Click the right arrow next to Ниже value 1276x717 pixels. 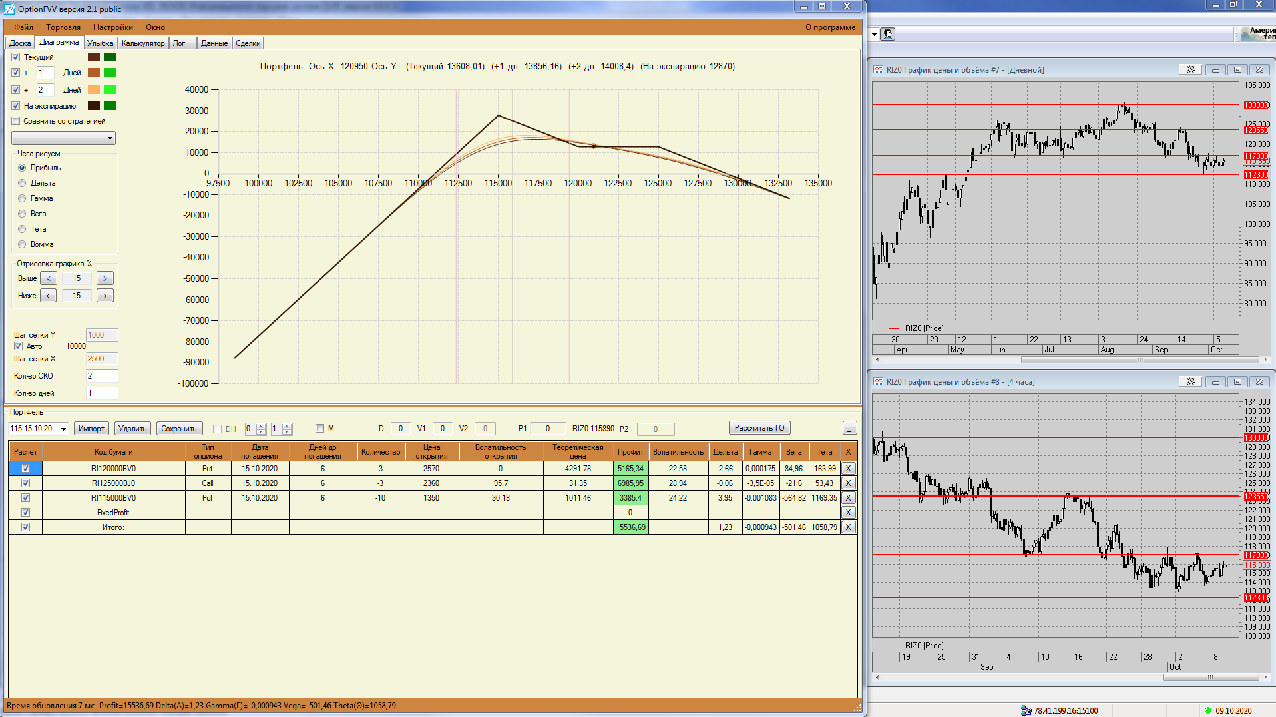coord(105,296)
